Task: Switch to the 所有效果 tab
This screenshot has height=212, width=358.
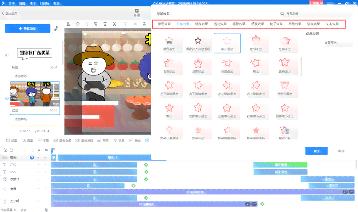Action: pos(183,24)
